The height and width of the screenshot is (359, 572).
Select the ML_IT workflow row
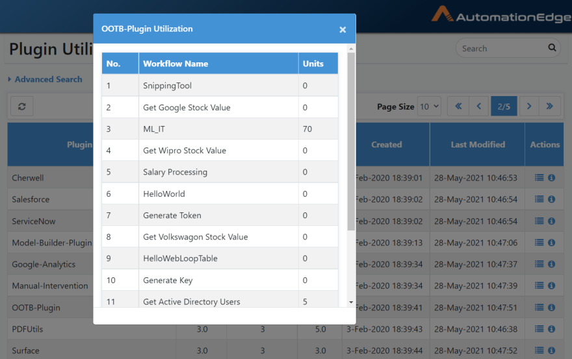220,129
